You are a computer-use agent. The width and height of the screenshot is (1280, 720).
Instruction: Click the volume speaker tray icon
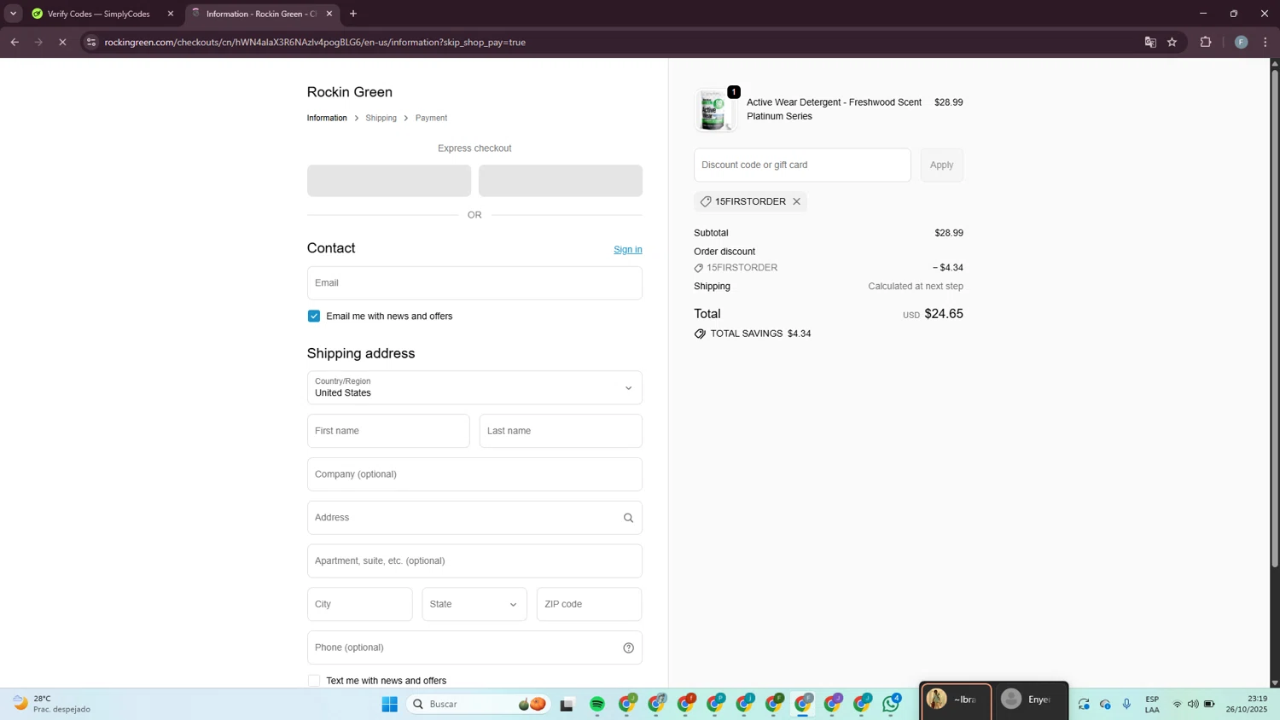coord(1193,704)
